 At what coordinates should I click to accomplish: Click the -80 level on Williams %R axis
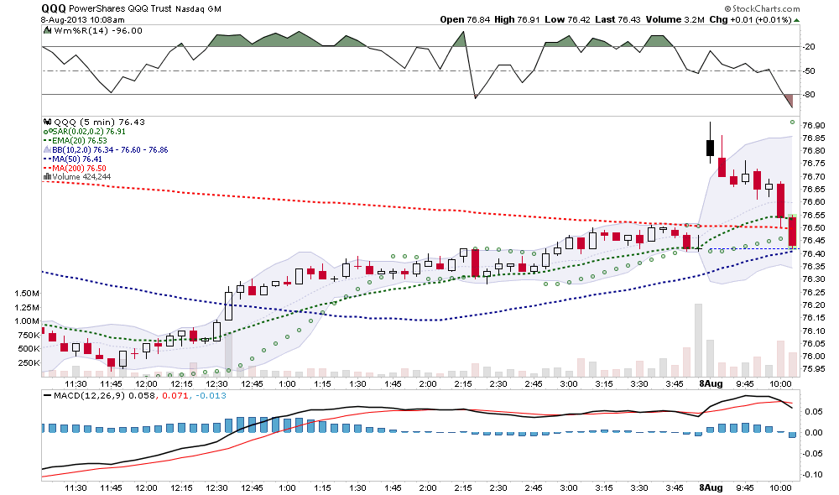(x=809, y=95)
